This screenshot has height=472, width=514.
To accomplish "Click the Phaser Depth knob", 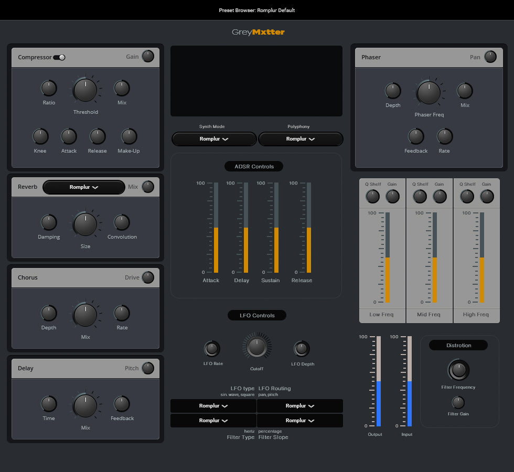I will click(x=393, y=91).
